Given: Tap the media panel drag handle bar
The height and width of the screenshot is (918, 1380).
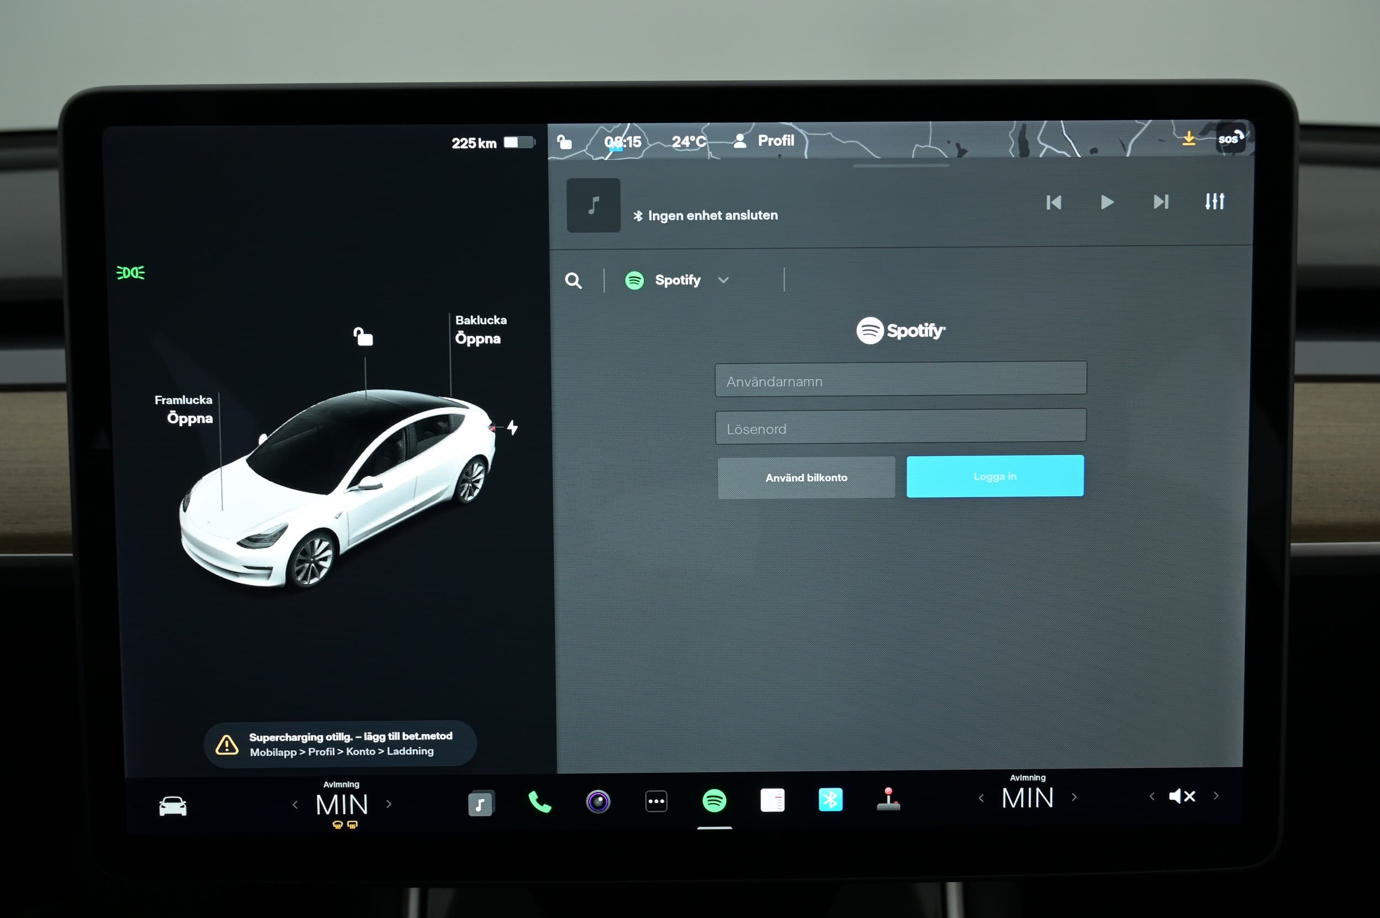Looking at the screenshot, I should pos(900,166).
